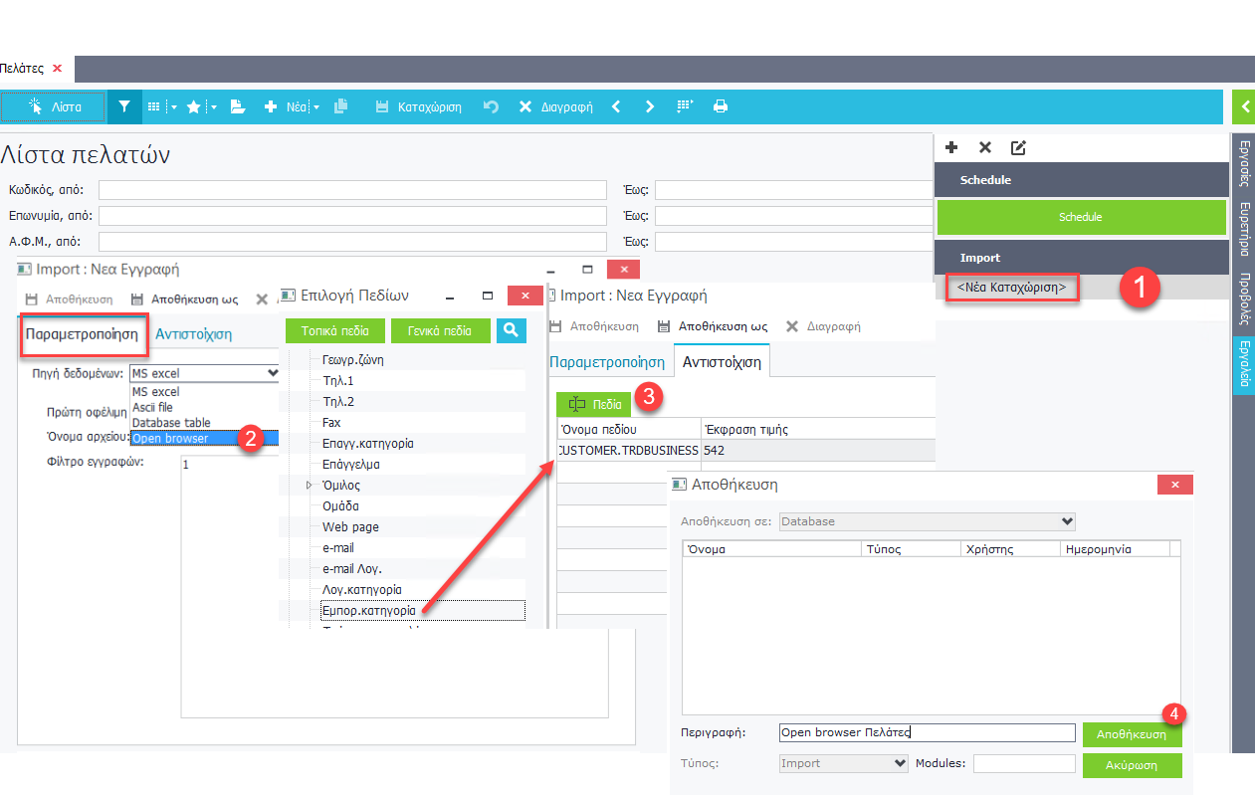Select Open browser from data source list
Screen dimensions: 1255x800
pos(170,438)
